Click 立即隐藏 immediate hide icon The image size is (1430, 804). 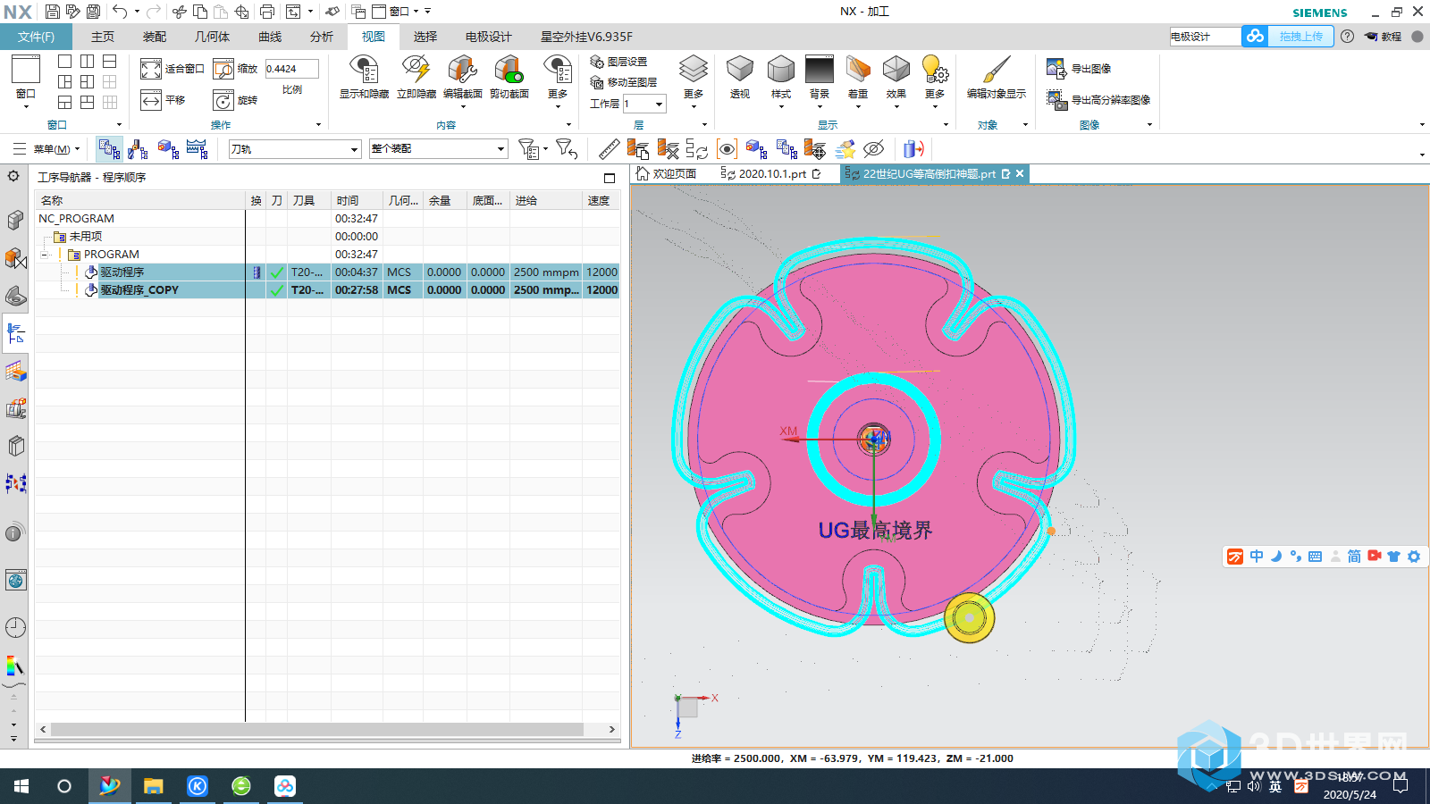coord(416,70)
